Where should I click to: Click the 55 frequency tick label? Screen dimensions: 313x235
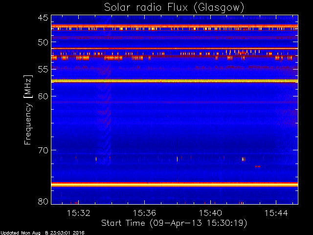click(43, 70)
